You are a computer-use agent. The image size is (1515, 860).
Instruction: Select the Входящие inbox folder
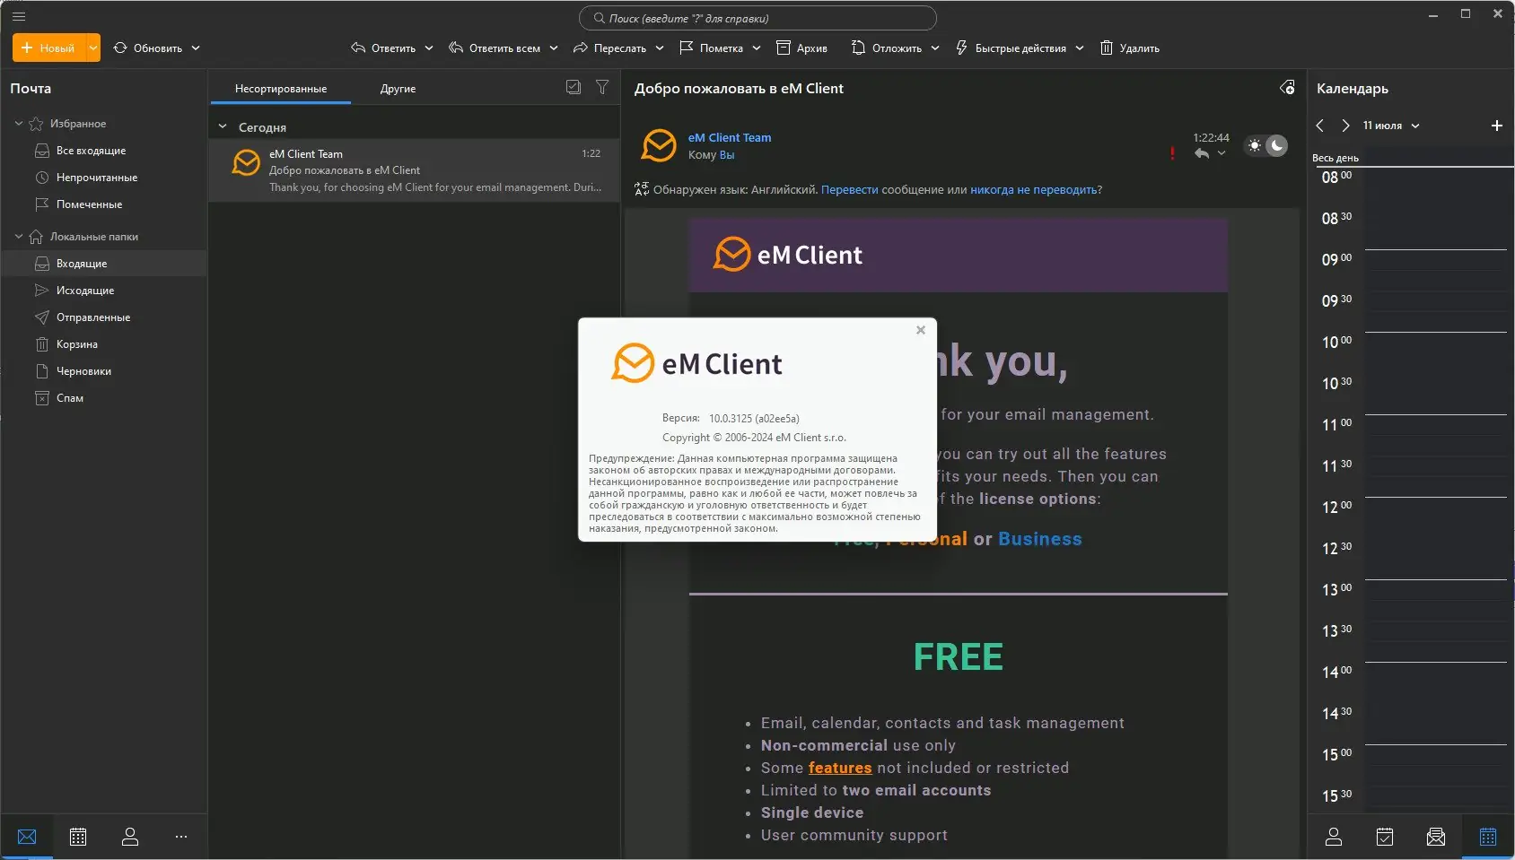[104, 264]
